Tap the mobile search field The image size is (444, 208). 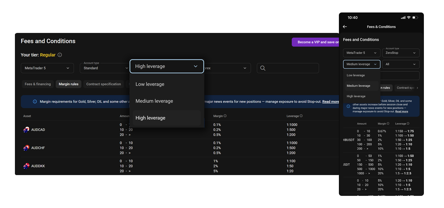click(400, 76)
